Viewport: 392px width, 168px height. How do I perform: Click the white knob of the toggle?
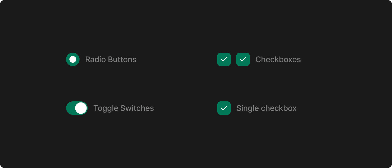tap(81, 108)
